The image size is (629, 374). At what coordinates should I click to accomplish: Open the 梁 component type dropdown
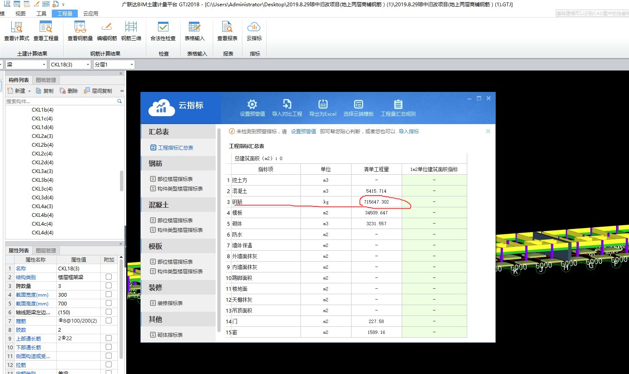pos(26,64)
